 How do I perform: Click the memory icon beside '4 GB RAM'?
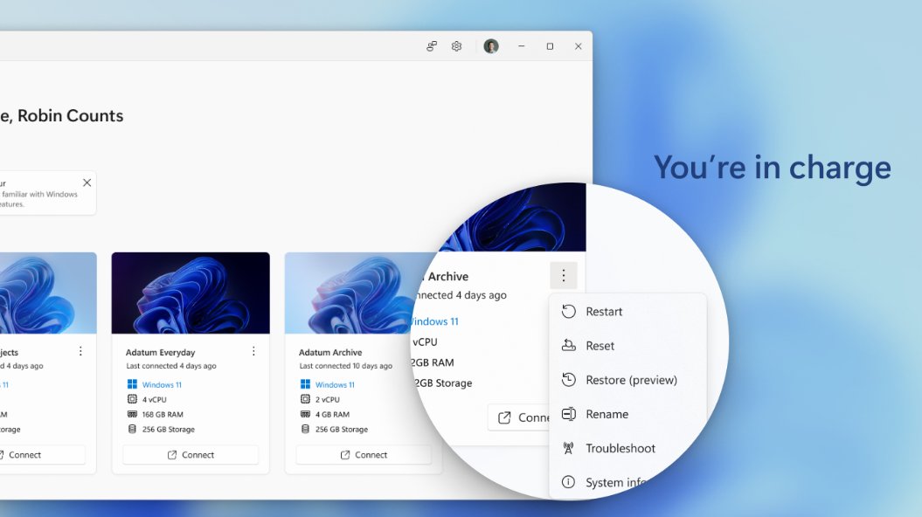click(x=305, y=414)
